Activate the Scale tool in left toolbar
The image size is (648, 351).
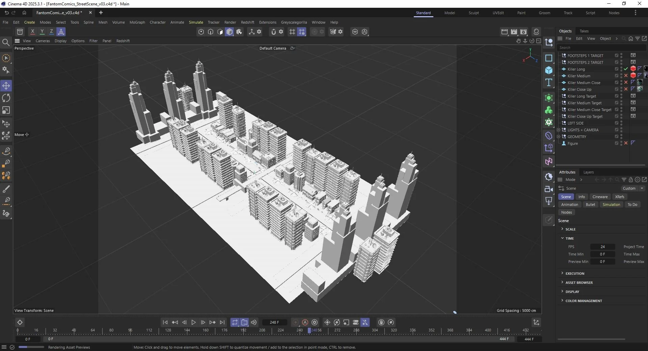(x=6, y=111)
